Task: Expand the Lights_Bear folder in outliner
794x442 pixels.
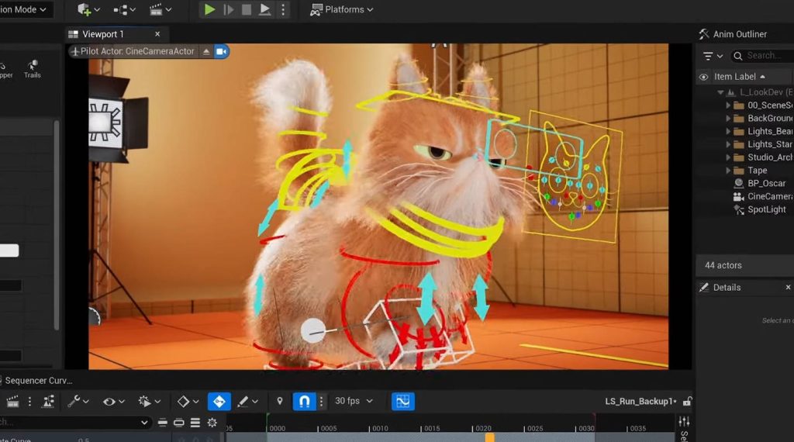Action: [728, 132]
